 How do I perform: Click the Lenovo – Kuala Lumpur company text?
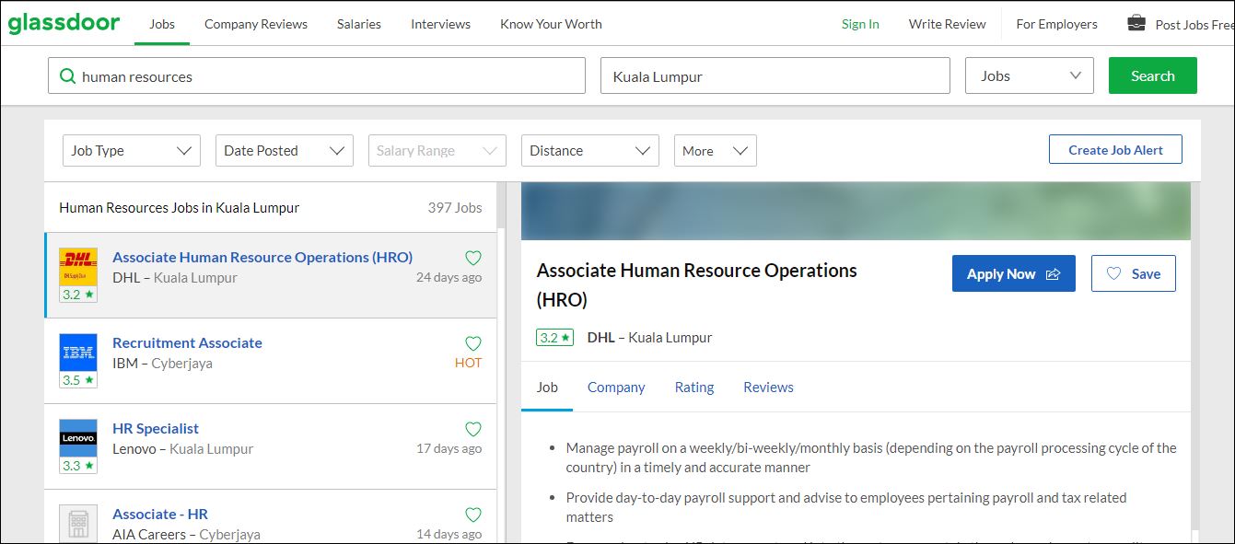point(182,449)
